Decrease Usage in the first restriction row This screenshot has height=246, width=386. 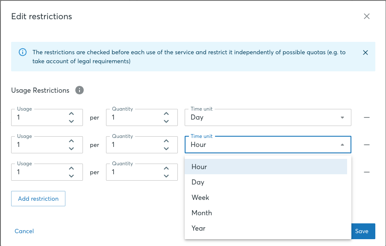71,121
